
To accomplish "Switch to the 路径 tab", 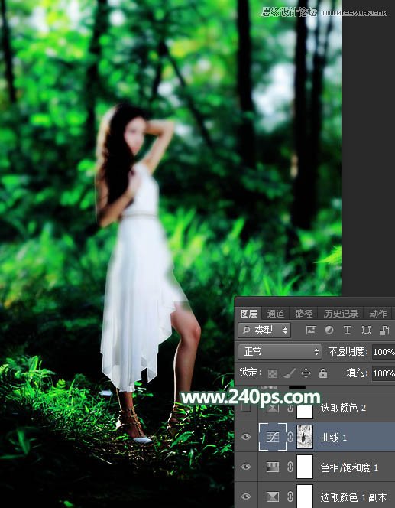I will [x=304, y=314].
